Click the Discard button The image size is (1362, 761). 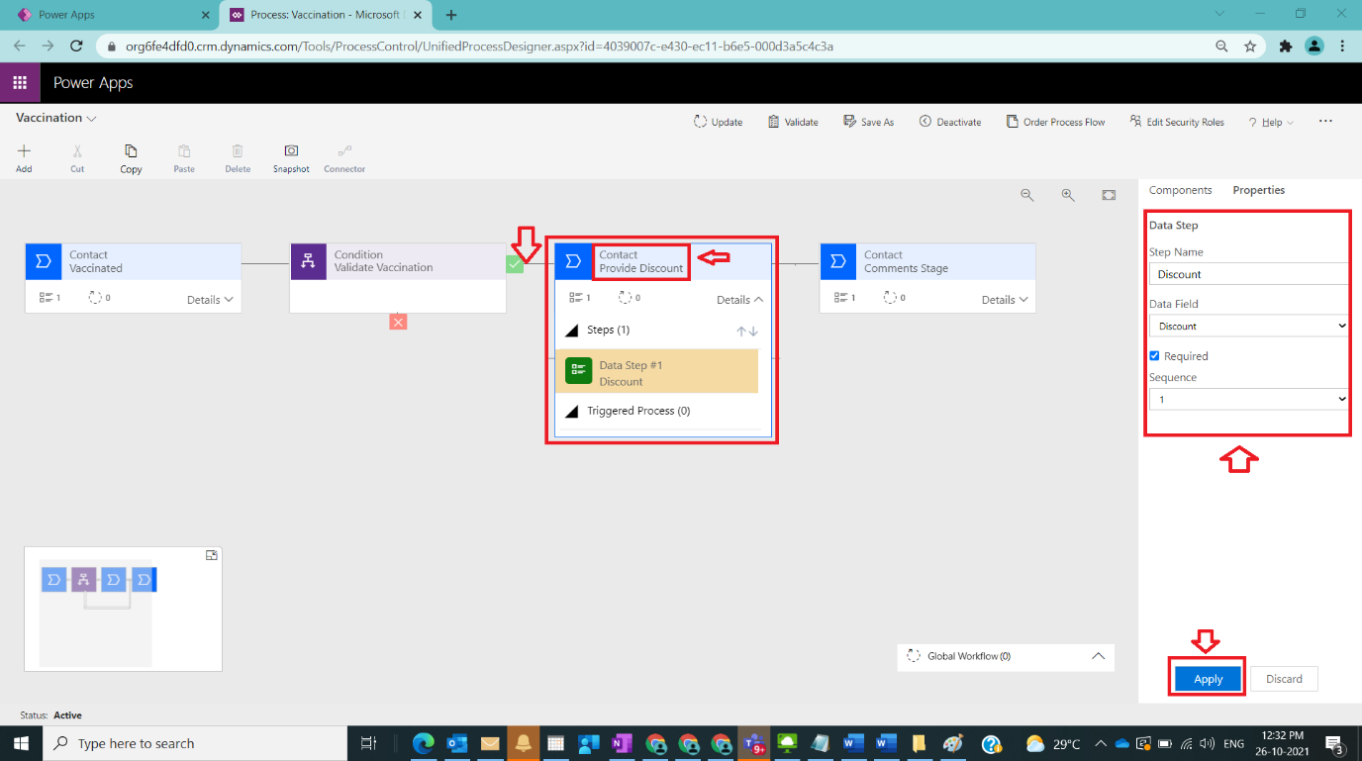[x=1284, y=678]
